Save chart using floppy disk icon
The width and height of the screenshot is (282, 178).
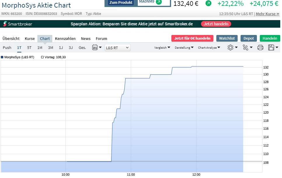(x=271, y=47)
